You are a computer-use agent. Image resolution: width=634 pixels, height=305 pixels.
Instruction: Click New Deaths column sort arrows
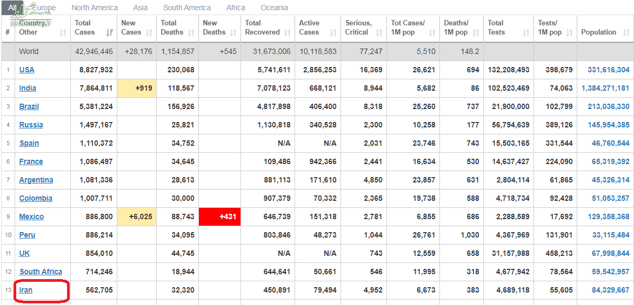tap(233, 33)
